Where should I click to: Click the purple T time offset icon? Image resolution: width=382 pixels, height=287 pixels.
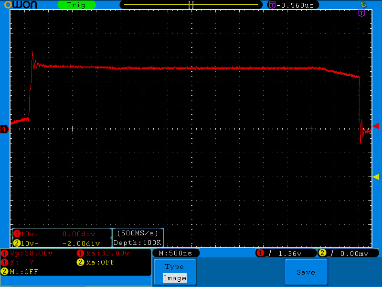coord(272,5)
